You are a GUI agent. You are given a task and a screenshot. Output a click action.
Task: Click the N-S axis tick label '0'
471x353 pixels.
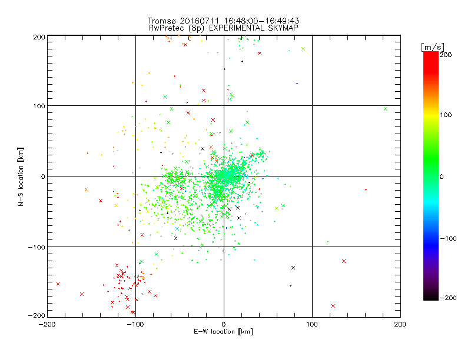pyautogui.click(x=43, y=176)
